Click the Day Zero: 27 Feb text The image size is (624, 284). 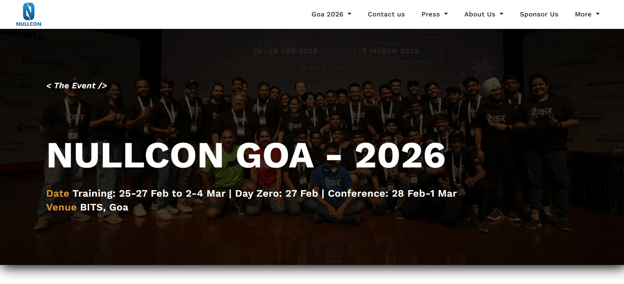(277, 193)
